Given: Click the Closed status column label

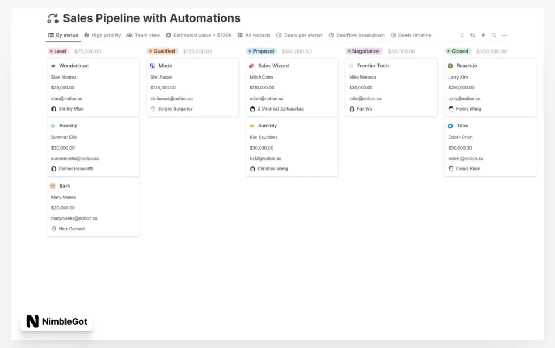Looking at the screenshot, I should coord(457,51).
